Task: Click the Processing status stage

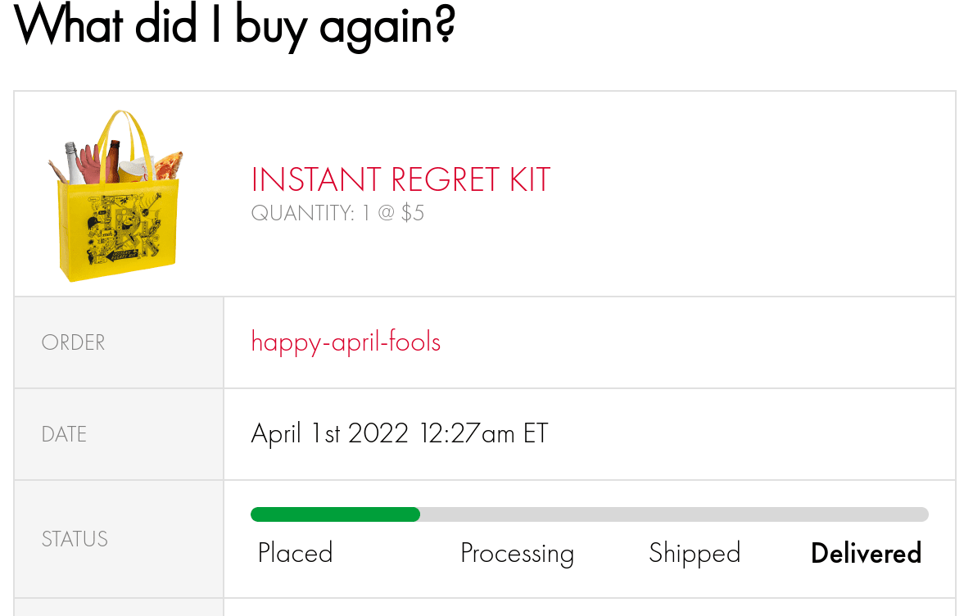Action: (517, 553)
